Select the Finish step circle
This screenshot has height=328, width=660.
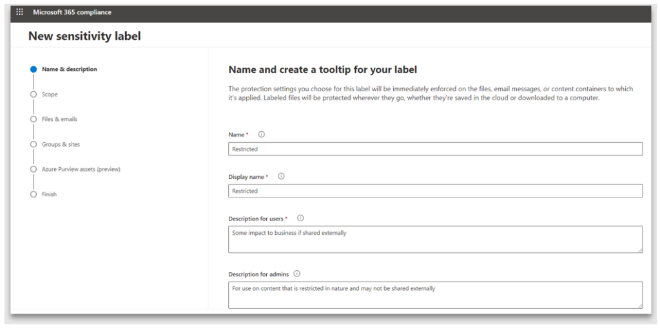pos(34,194)
